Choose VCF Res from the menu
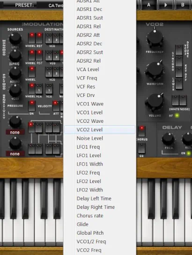The image size is (192, 255). (100, 87)
